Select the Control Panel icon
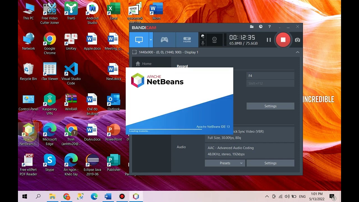This screenshot has height=202, width=359. tap(28, 102)
